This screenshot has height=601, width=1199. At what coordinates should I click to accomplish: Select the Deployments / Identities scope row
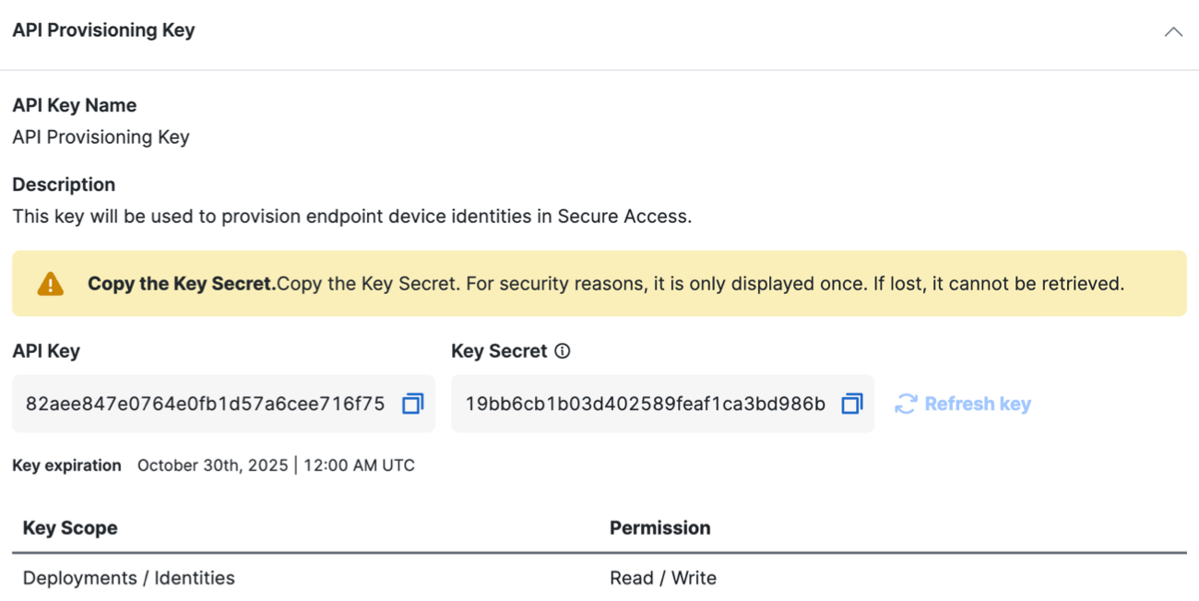599,578
